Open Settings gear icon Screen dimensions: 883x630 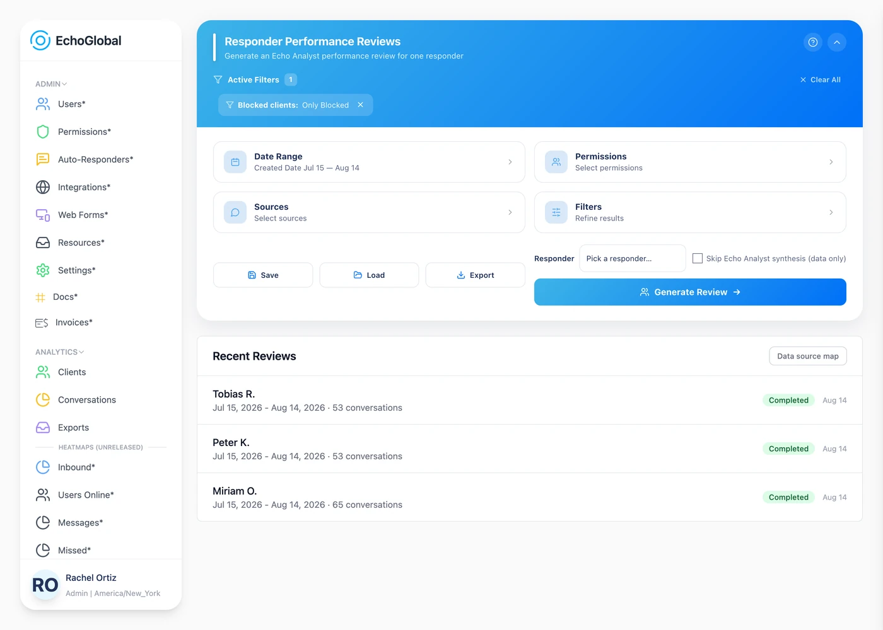tap(43, 270)
